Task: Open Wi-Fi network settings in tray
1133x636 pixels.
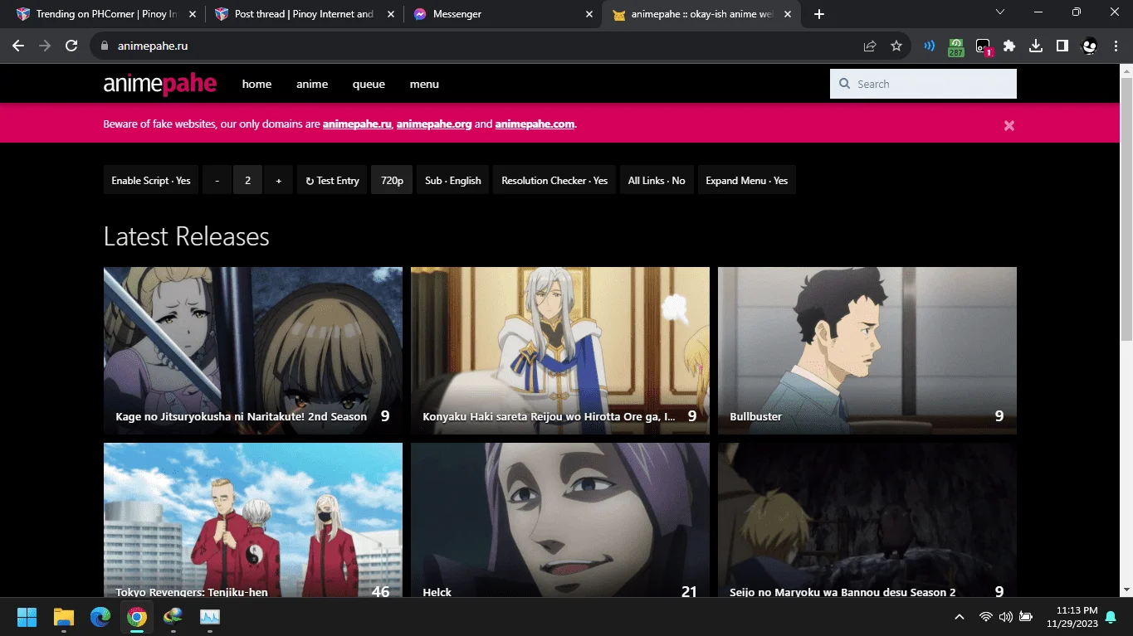Action: [x=986, y=617]
